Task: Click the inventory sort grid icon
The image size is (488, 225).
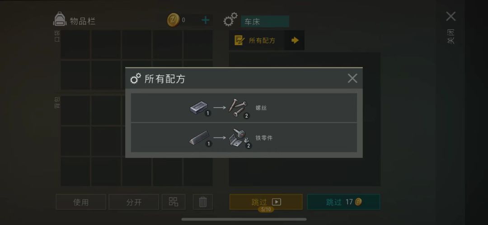Action: (174, 202)
